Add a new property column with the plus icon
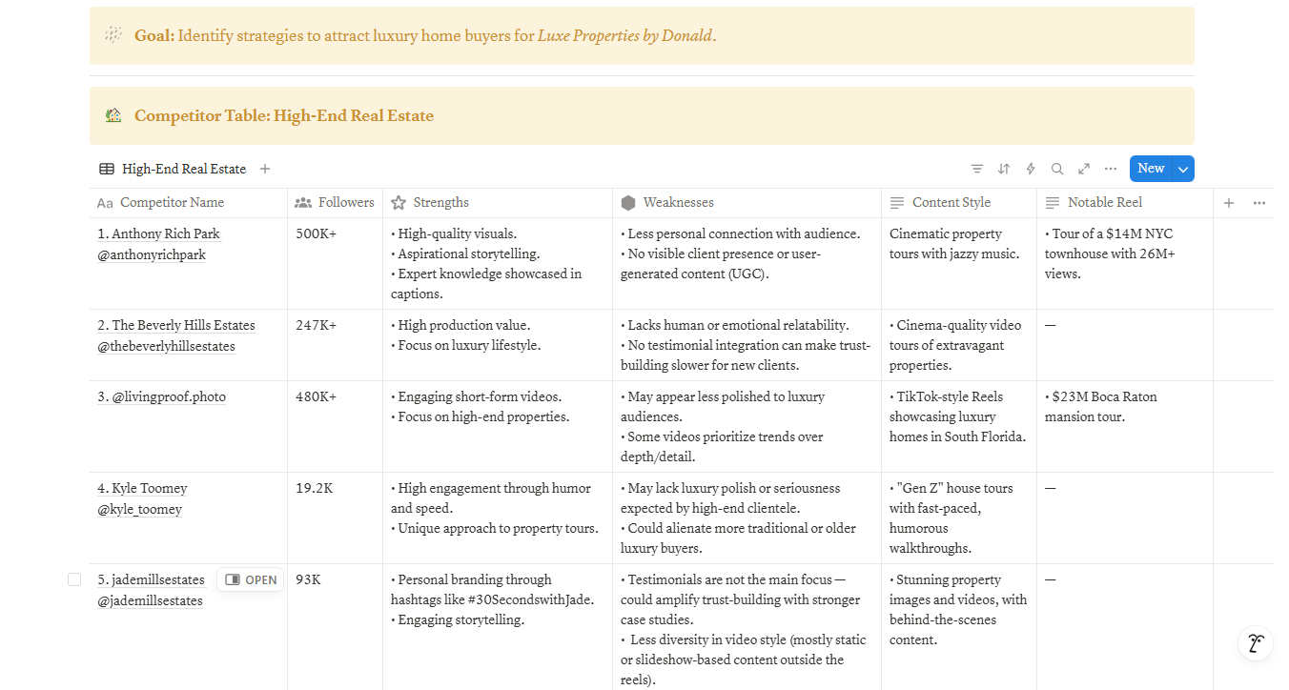Screen dimensions: 1289x690 1229,203
